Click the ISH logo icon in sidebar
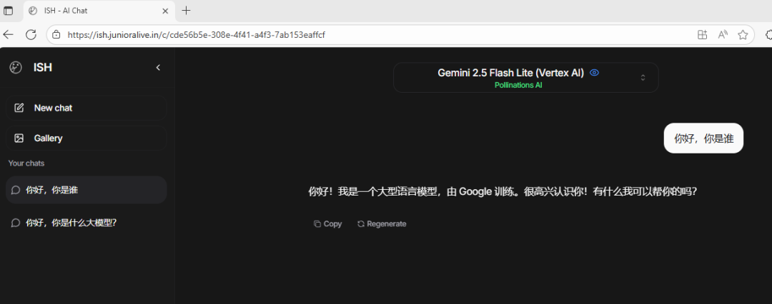The height and width of the screenshot is (304, 772). pos(16,67)
